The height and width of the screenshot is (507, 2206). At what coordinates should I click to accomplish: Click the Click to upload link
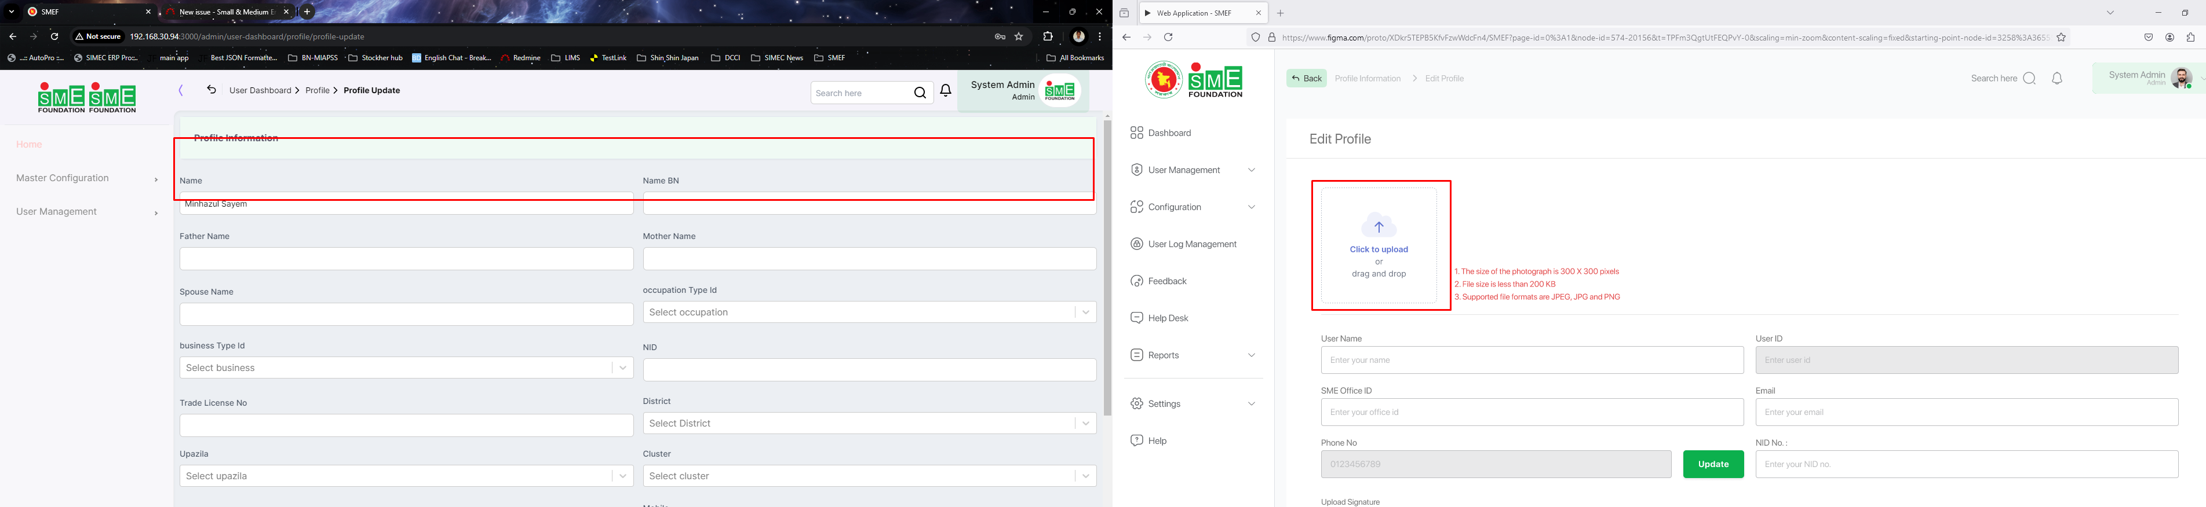pos(1379,249)
